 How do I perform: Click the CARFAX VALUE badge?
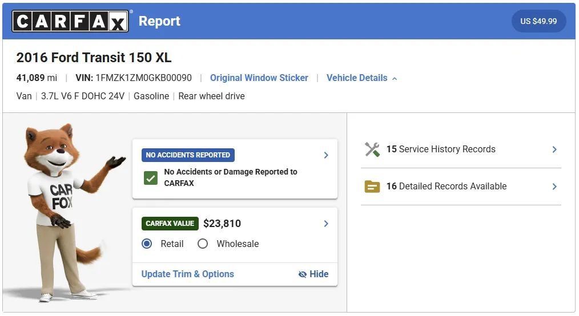click(170, 224)
